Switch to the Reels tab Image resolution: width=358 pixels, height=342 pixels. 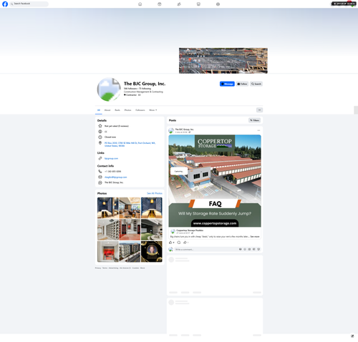coord(117,110)
